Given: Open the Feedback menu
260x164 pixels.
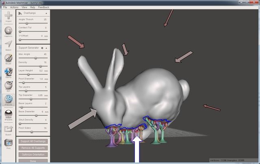Looking at the screenshot, I should click(x=43, y=7).
